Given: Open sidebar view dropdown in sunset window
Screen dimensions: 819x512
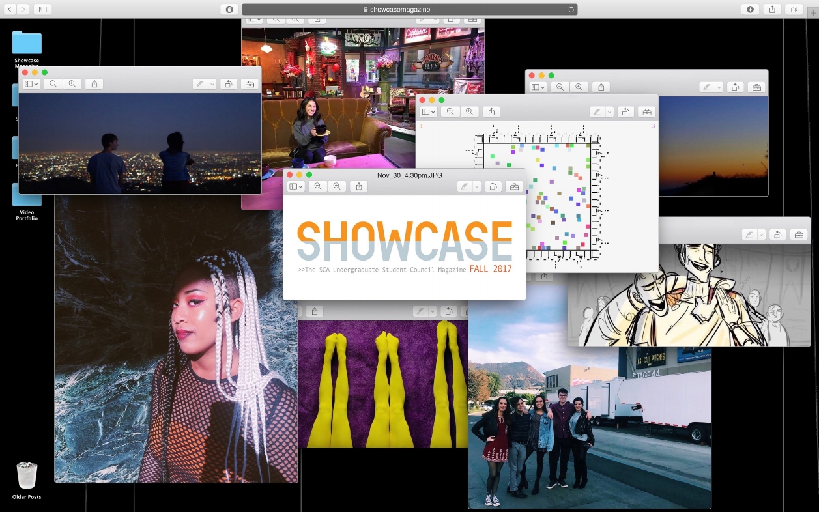Looking at the screenshot, I should [x=538, y=87].
